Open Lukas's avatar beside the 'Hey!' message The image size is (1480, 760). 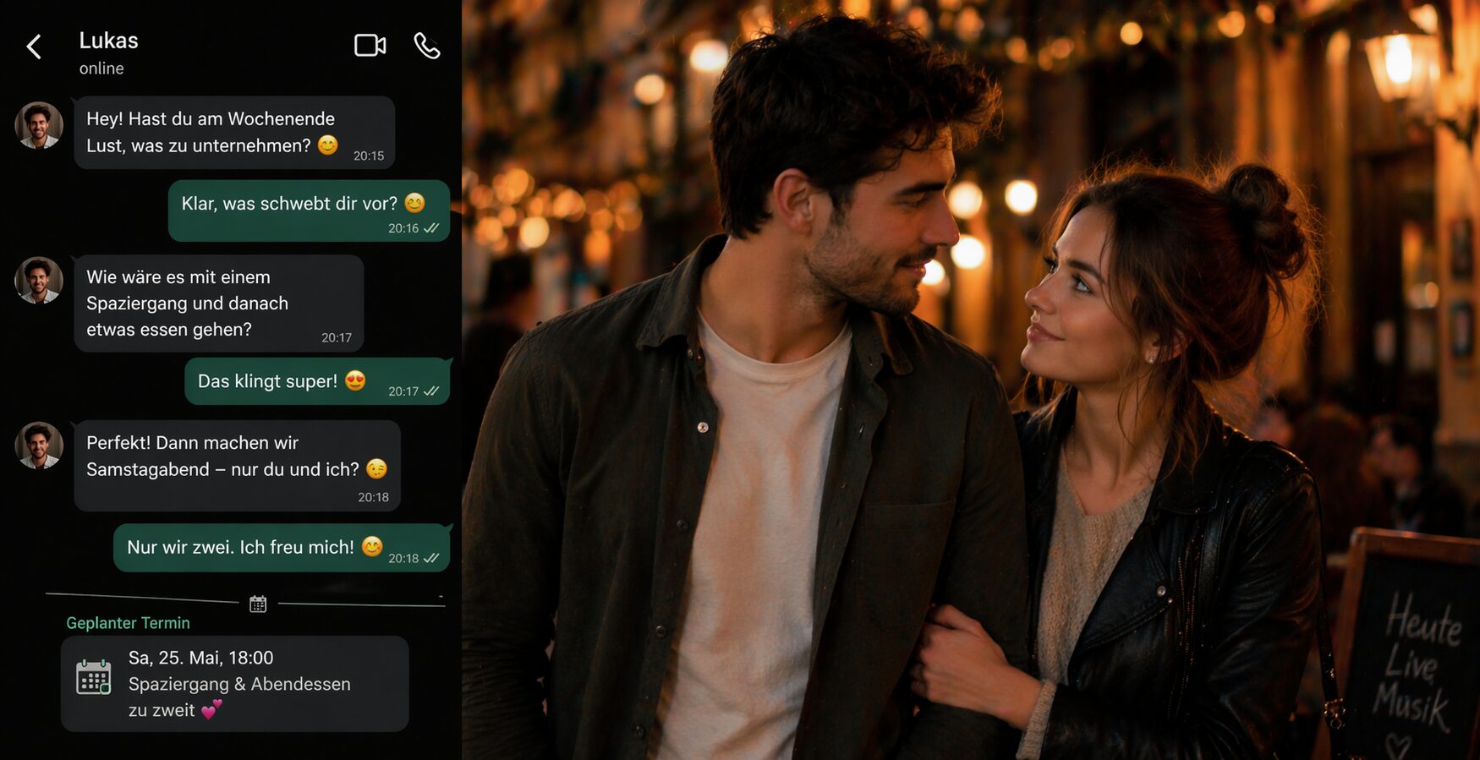(39, 125)
